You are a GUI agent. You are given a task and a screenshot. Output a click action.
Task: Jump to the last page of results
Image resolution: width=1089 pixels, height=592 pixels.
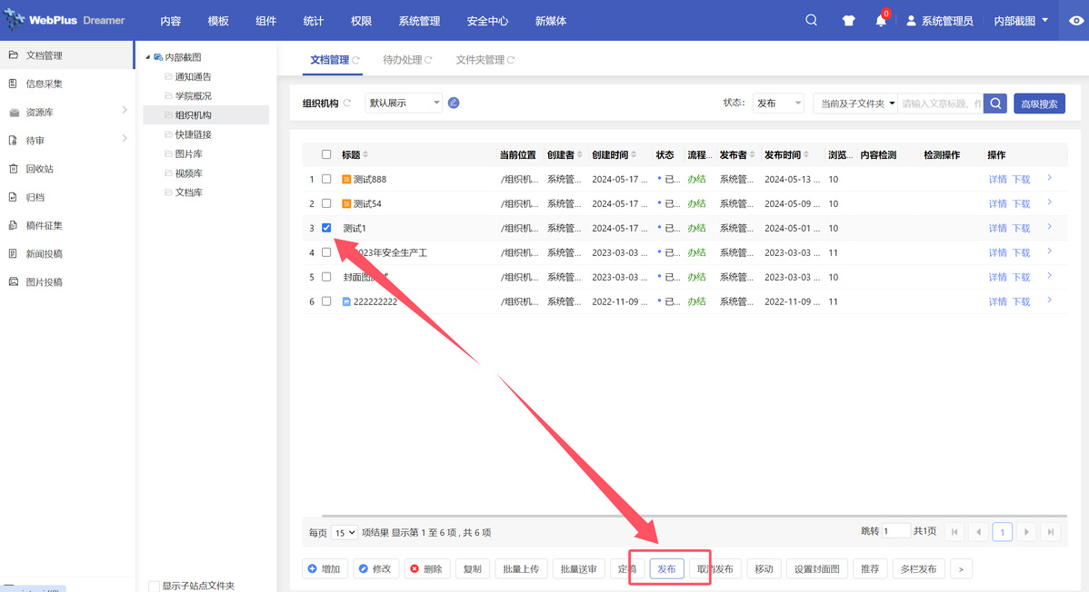(1051, 532)
